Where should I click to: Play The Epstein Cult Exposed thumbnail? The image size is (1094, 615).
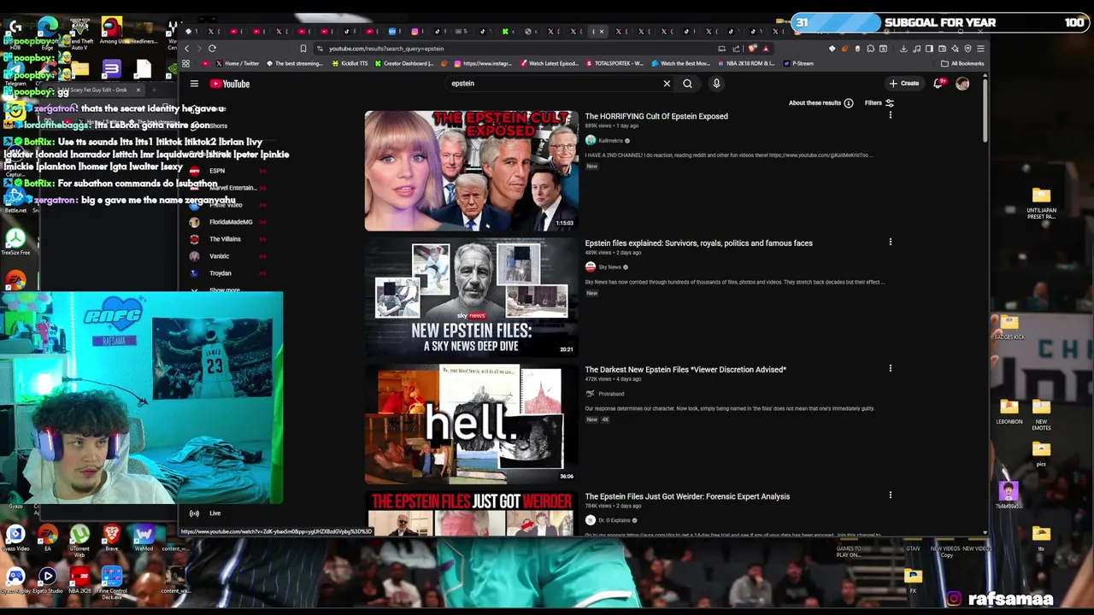point(471,171)
